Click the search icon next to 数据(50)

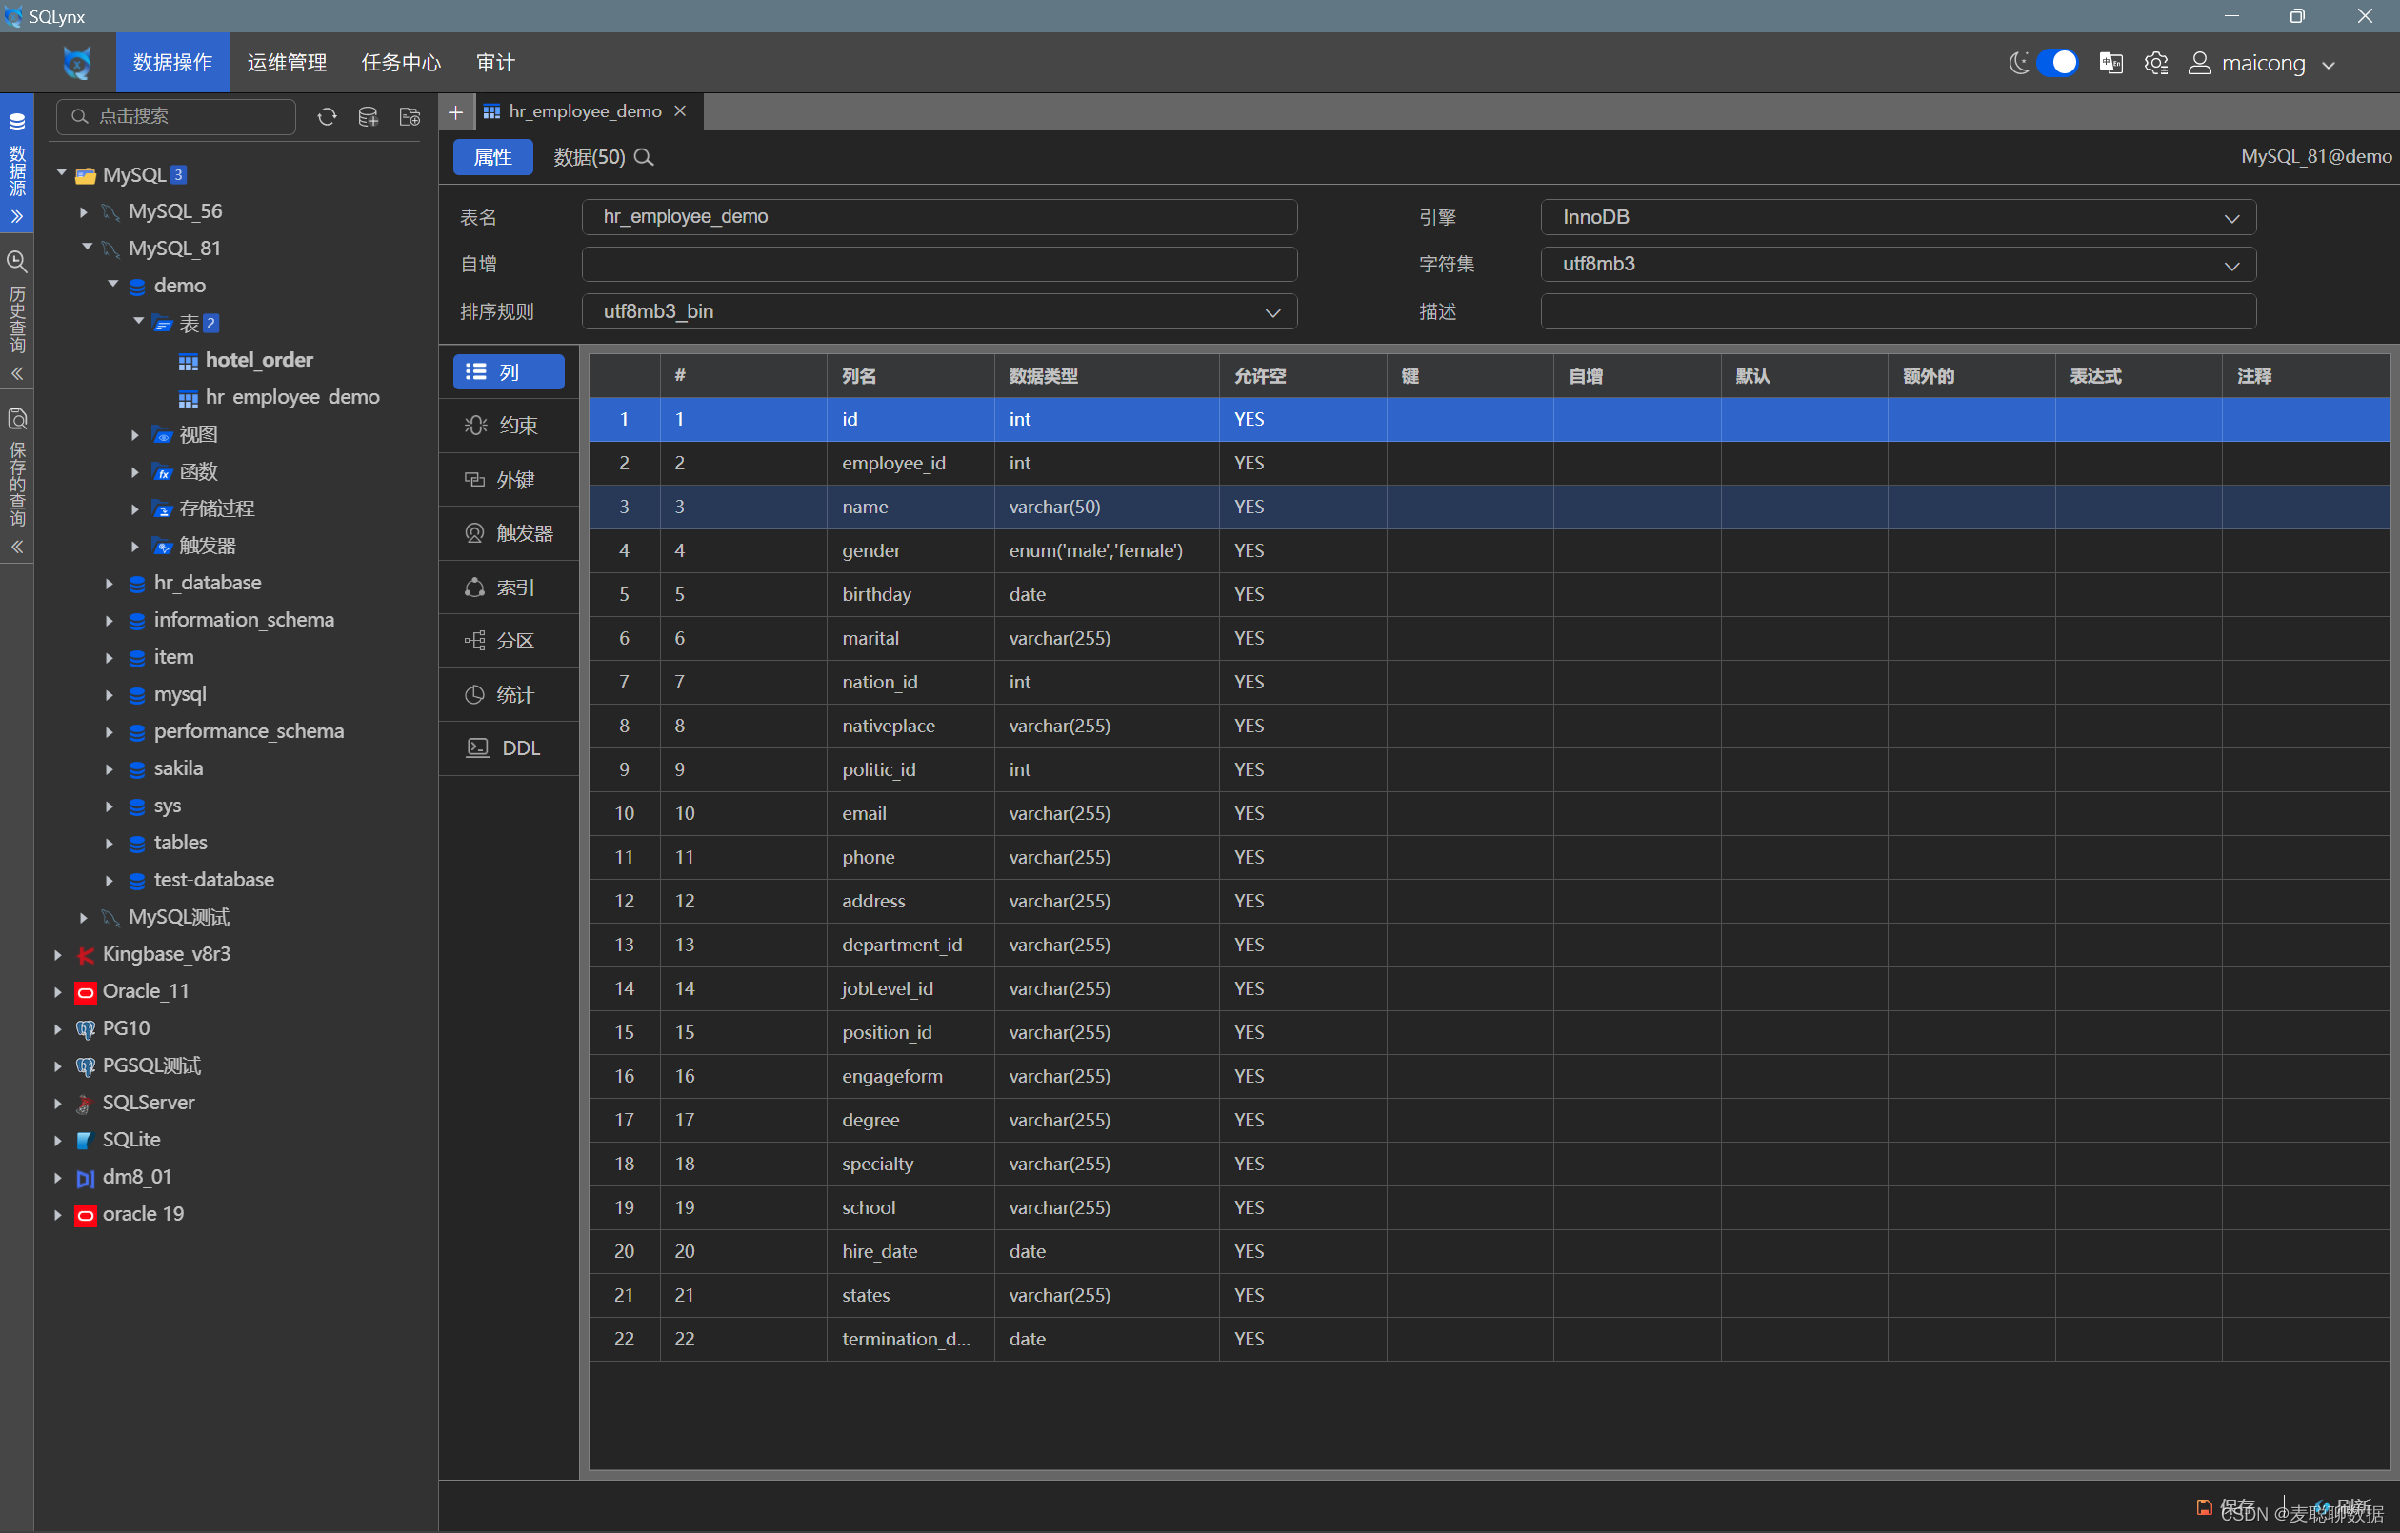pyautogui.click(x=644, y=157)
